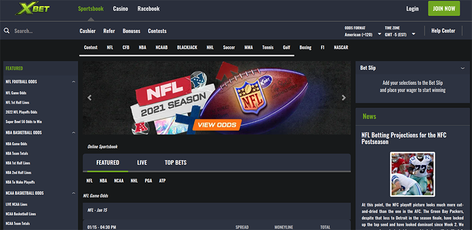Screen dimensions: 472x230
Task: Filter featured odds by NCAA
Action: [x=119, y=181]
